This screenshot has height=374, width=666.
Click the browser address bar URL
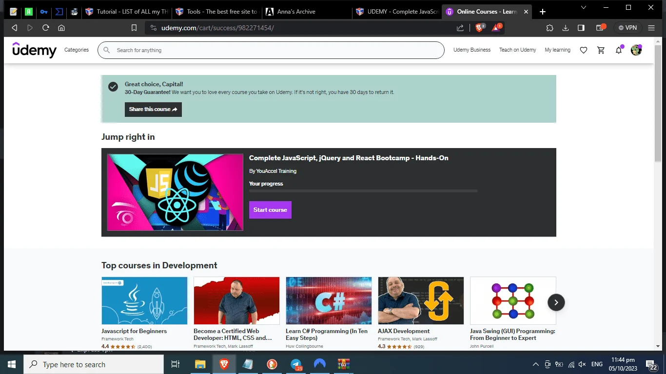[x=217, y=28]
